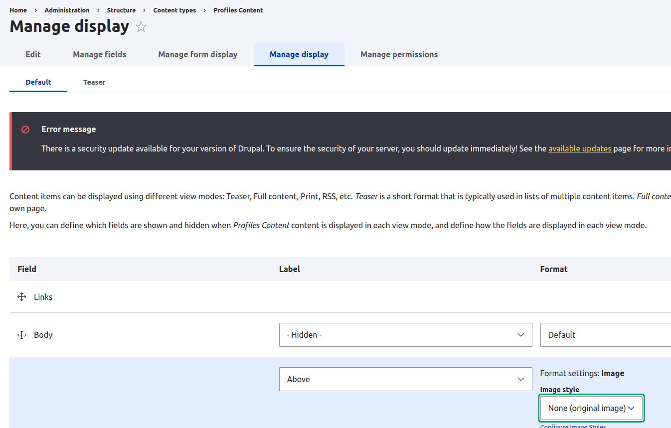
Task: Click the Label column header
Action: [x=290, y=269]
